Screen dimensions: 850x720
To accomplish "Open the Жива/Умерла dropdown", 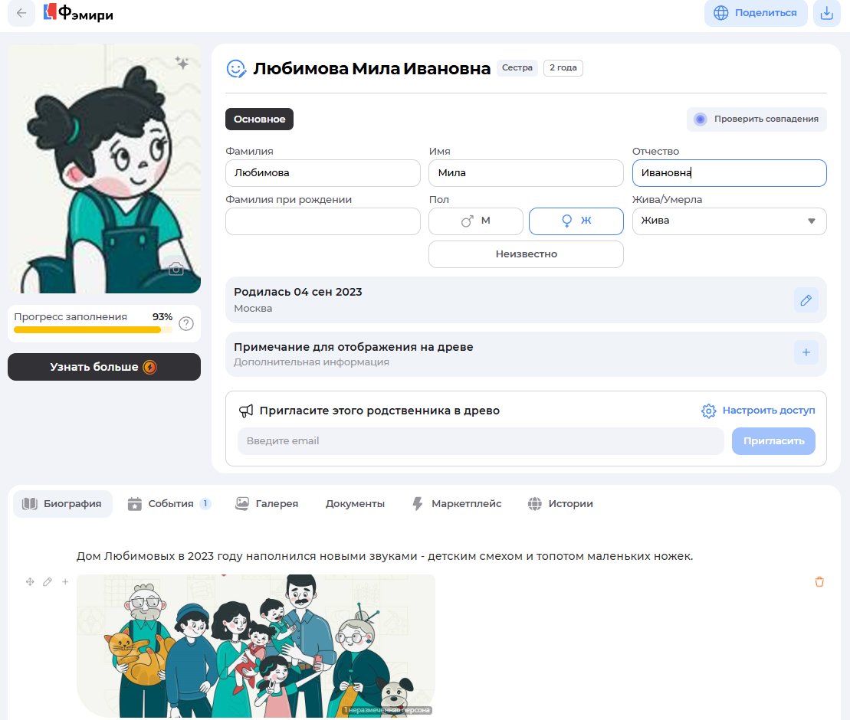I will [729, 221].
